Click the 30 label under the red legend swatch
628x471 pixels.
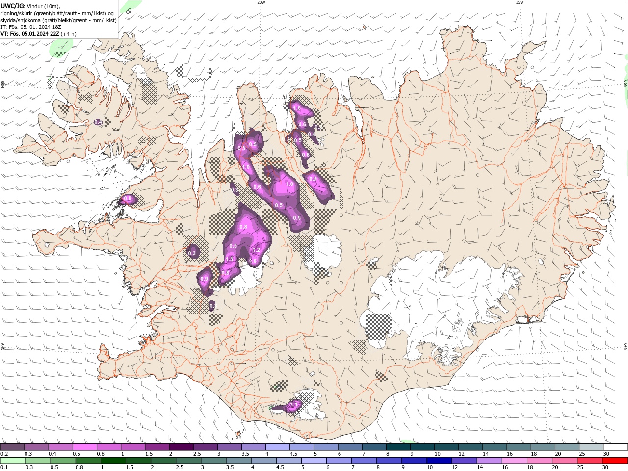(x=605, y=468)
